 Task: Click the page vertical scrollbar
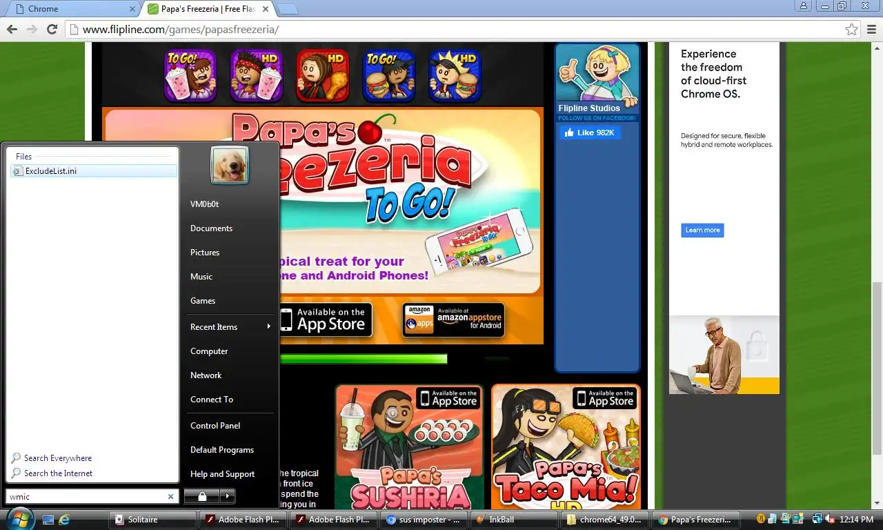877,368
